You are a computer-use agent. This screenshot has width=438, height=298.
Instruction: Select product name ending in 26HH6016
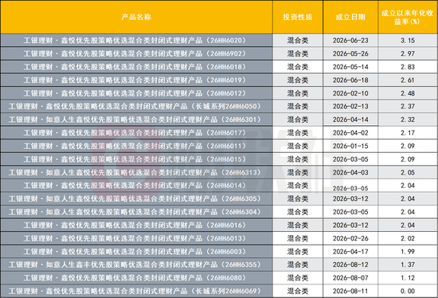tap(135, 225)
